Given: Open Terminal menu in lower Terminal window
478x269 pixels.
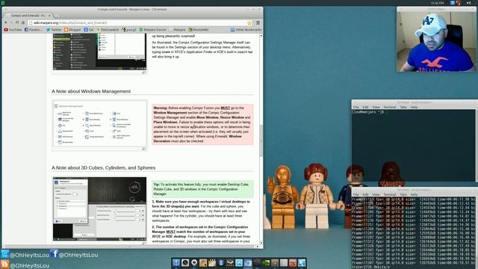Looking at the screenshot, I should (390, 194).
